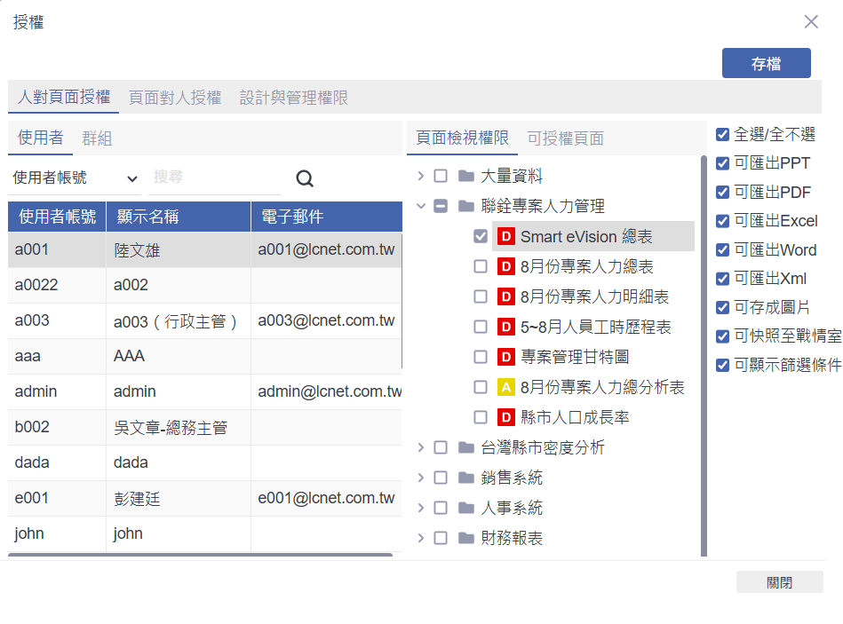Click the folder icon beside 銷售系統
Screen dimensions: 843x624
click(465, 478)
